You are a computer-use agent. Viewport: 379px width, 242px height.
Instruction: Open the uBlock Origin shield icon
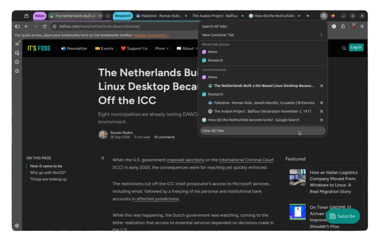click(352, 26)
